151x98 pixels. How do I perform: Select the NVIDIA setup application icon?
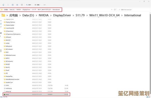pyautogui.click(x=5, y=94)
